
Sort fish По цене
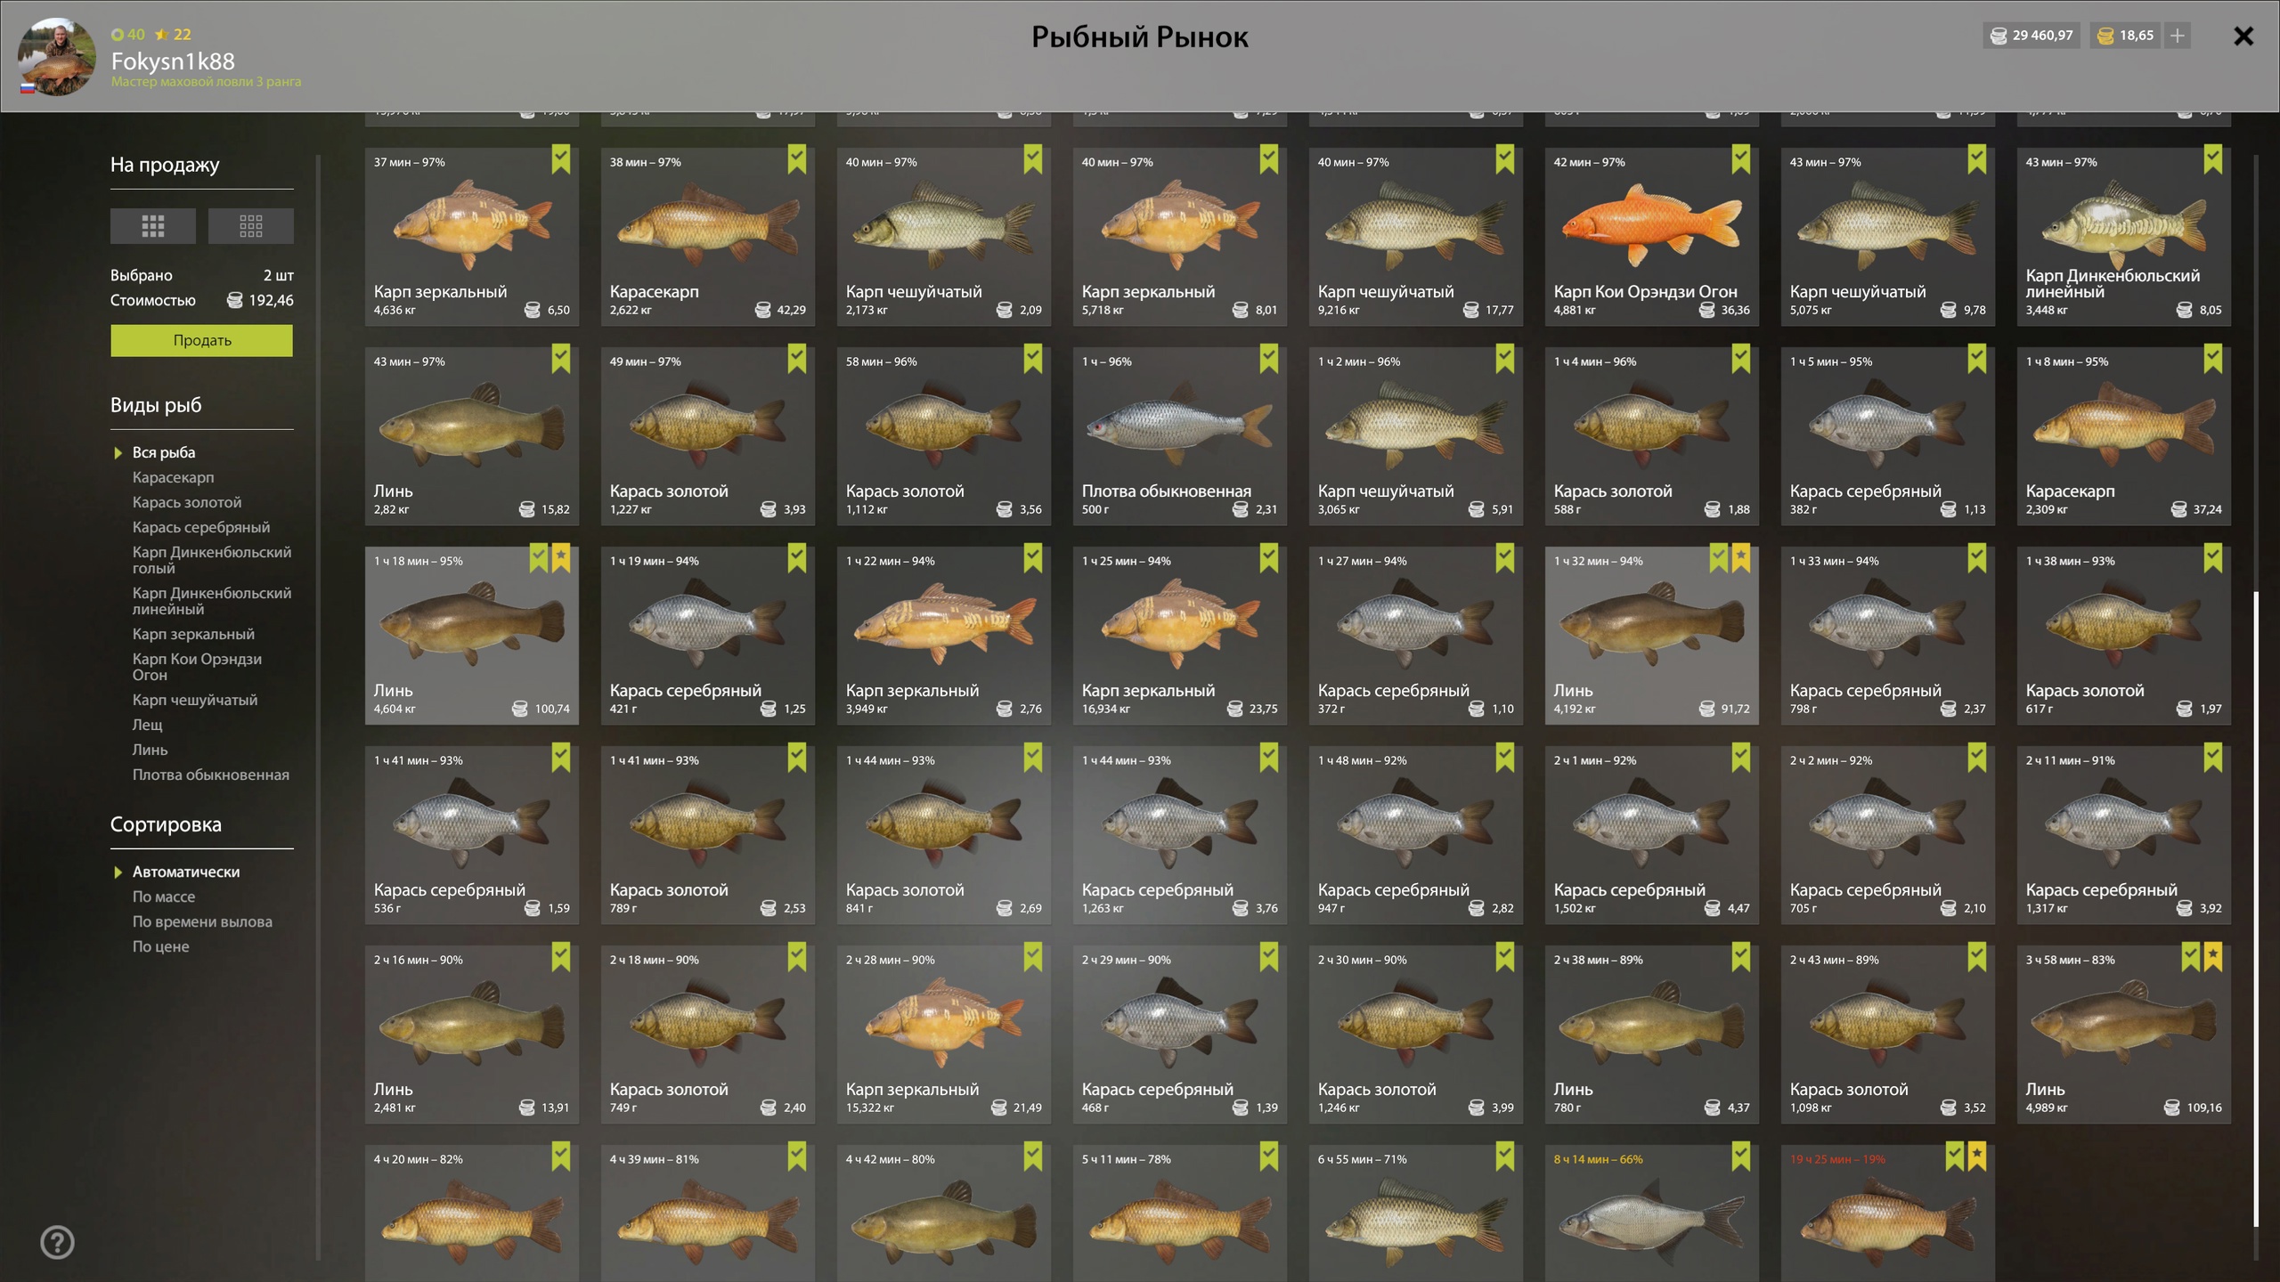tap(160, 946)
